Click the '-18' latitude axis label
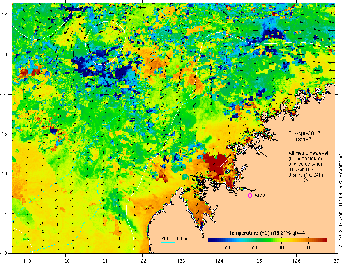The height and width of the screenshot is (265, 343). click(x=4, y=253)
